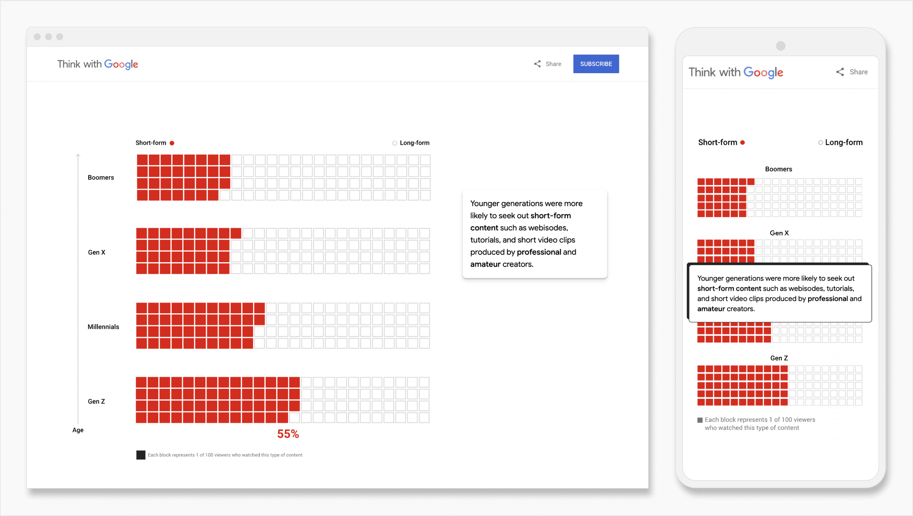Click the mobile Think with Google logo
913x516 pixels.
736,72
